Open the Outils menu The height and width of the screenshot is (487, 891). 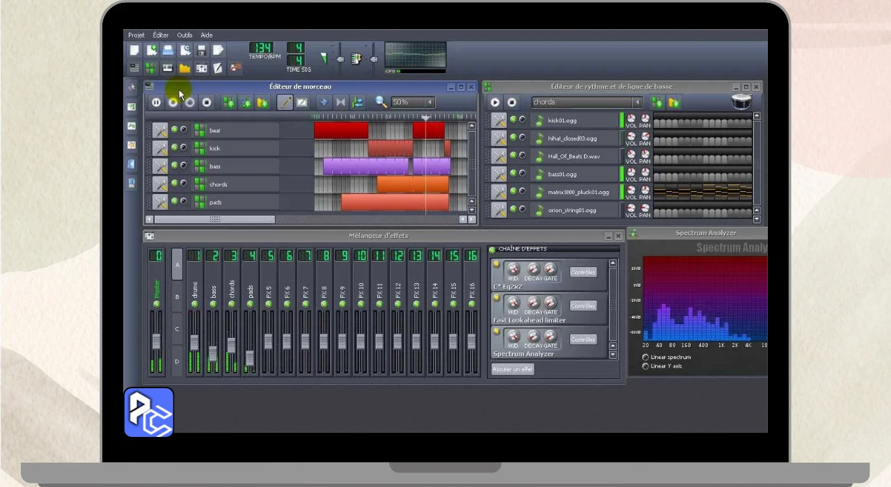point(184,35)
